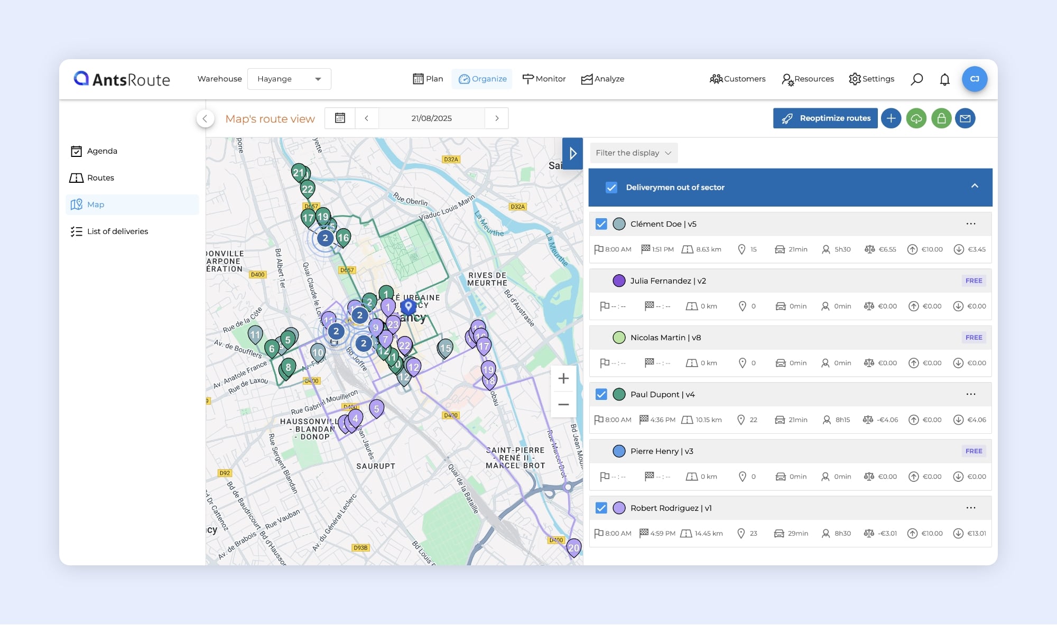
Task: Click the blue envelope mail icon
Action: click(x=965, y=118)
